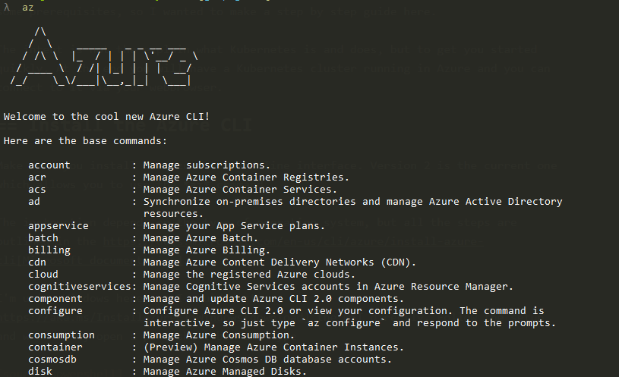
Task: Select the 'appservice' command name
Action: [58, 225]
